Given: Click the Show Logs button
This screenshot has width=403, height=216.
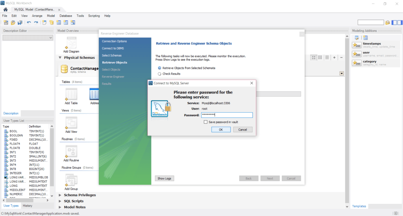Looking at the screenshot, I should (165, 179).
